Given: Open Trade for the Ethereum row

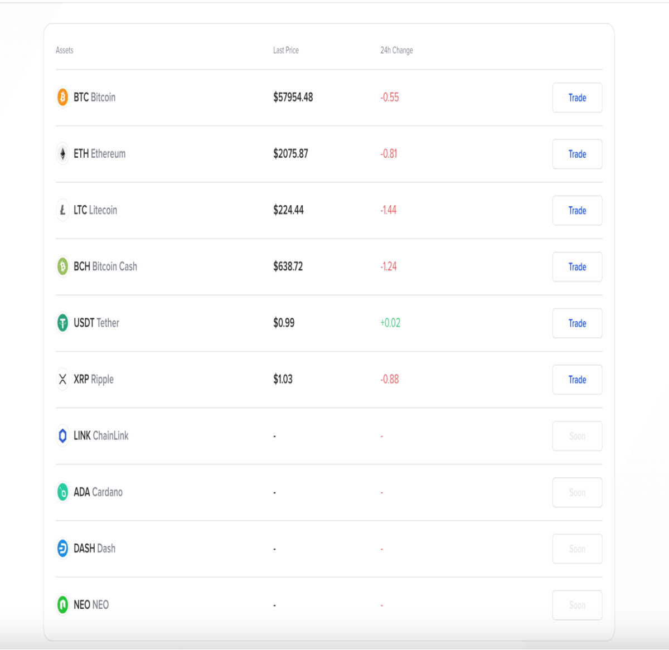Looking at the screenshot, I should tap(577, 154).
